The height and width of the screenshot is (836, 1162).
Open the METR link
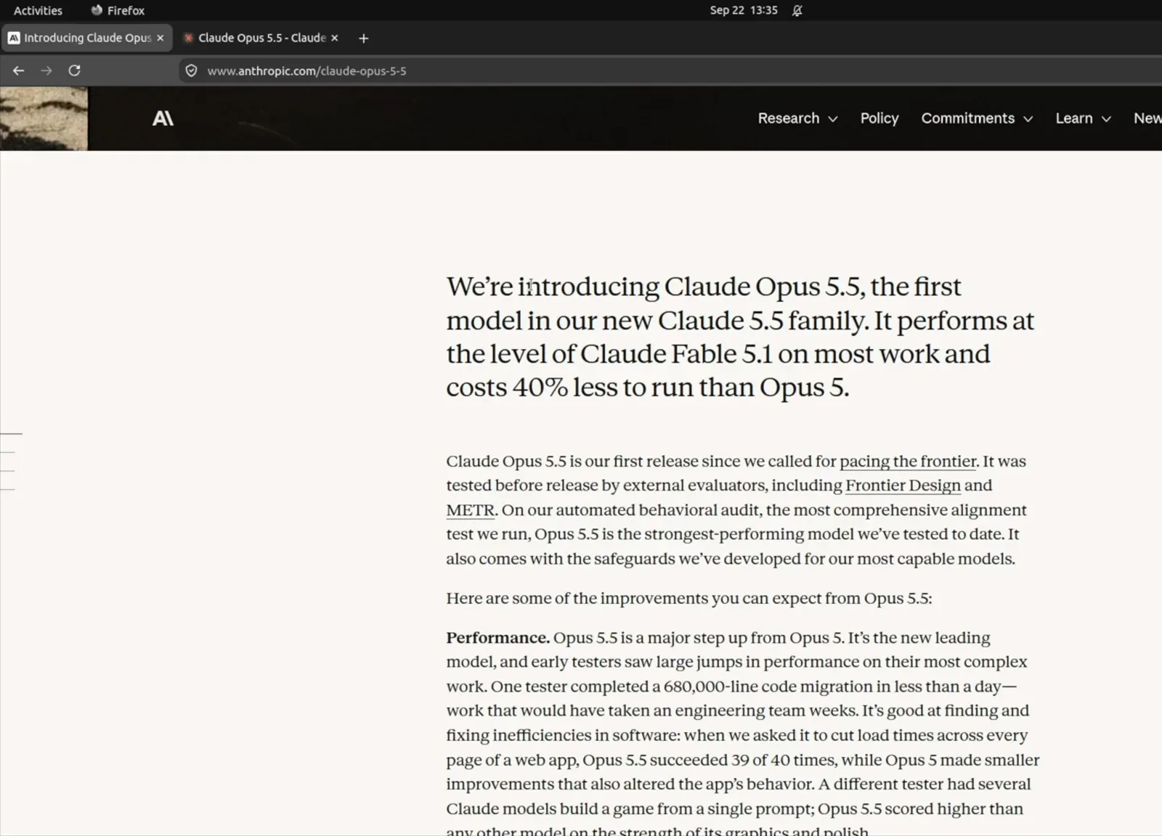(470, 510)
